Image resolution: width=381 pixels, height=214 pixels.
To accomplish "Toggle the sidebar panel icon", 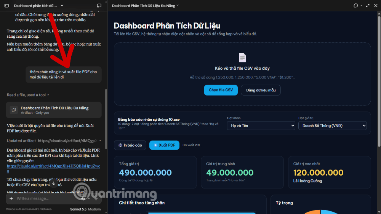I will 6,6.
